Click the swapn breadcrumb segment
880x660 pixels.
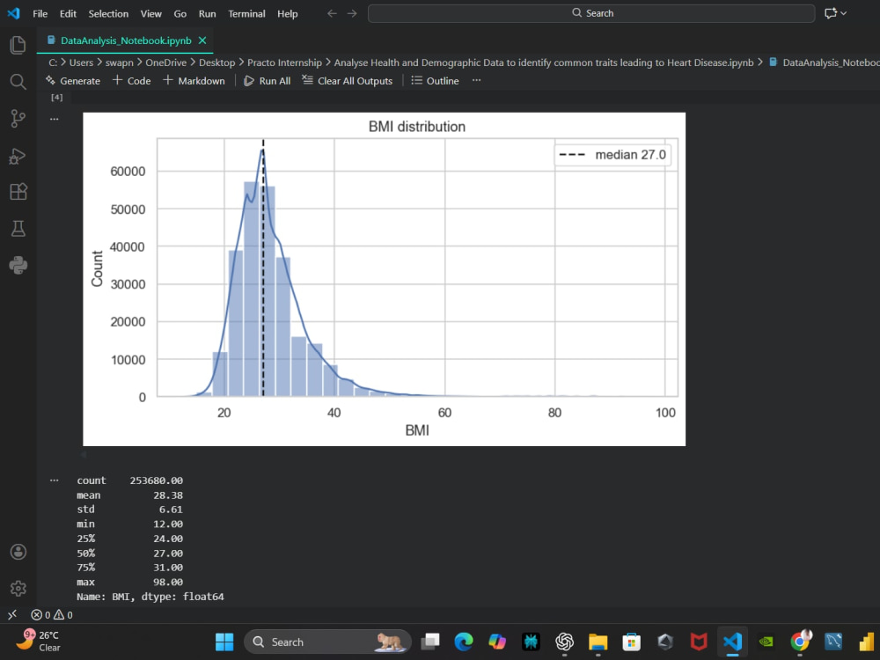(120, 62)
